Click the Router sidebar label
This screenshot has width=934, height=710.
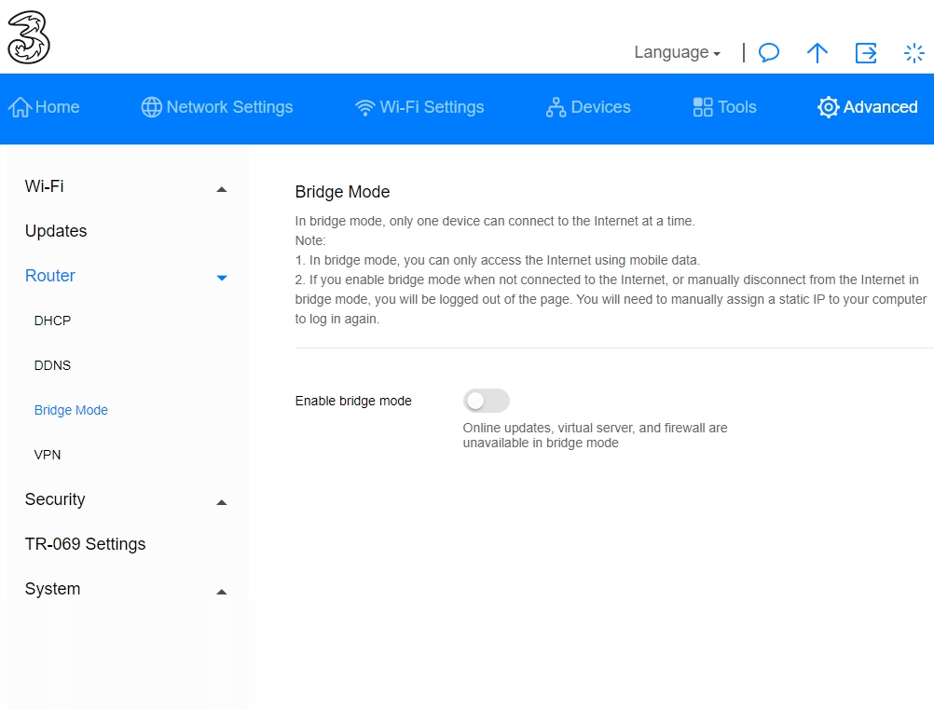(x=50, y=276)
